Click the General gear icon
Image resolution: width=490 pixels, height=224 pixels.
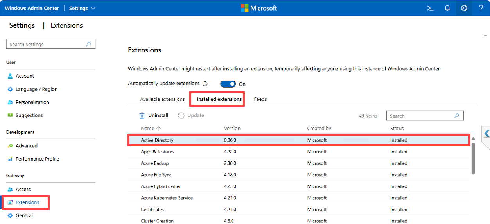point(10,216)
